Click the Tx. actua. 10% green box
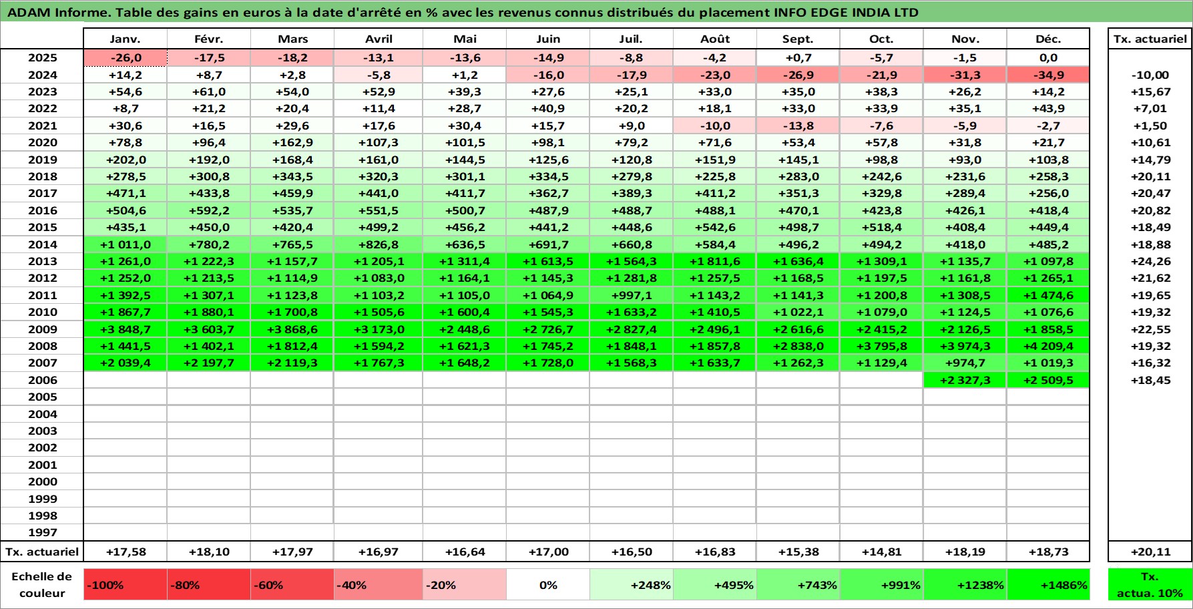 point(1150,584)
